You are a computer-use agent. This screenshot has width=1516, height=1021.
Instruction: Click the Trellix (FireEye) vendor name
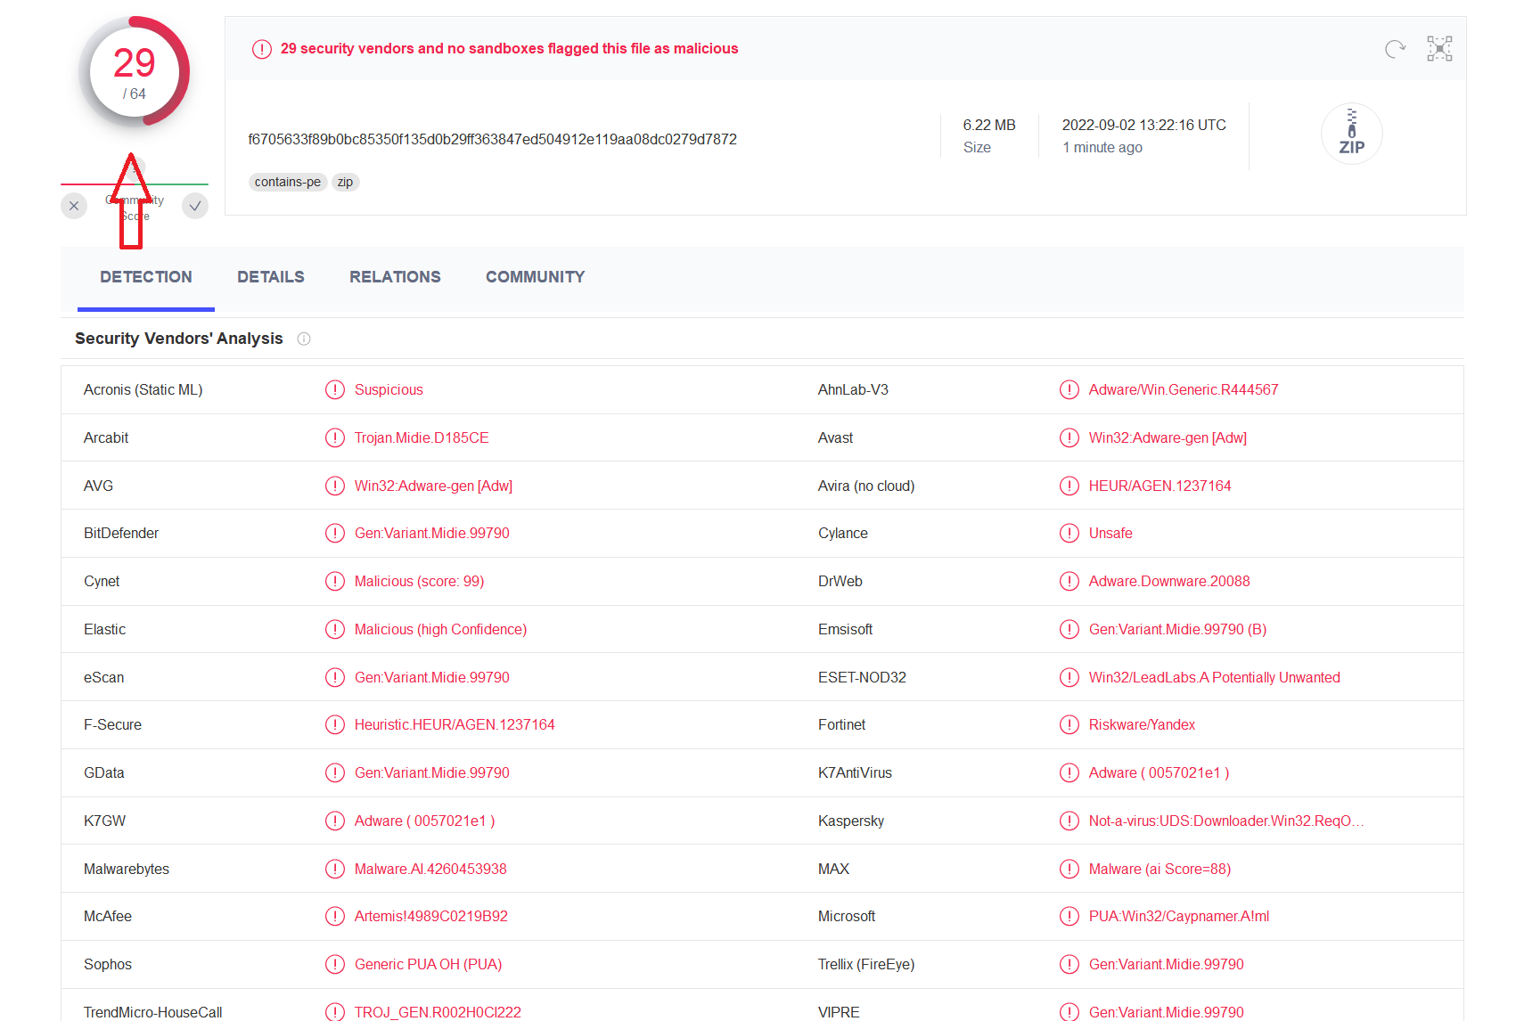pos(866,964)
